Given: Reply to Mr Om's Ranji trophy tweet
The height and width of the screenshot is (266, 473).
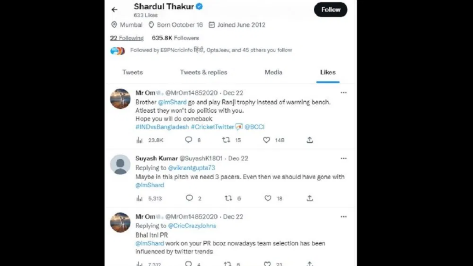Looking at the screenshot, I should point(189,140).
